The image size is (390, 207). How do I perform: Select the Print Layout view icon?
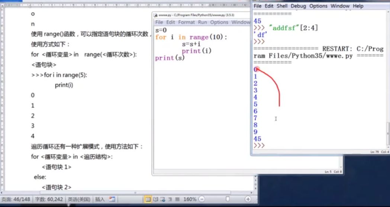click(148, 199)
